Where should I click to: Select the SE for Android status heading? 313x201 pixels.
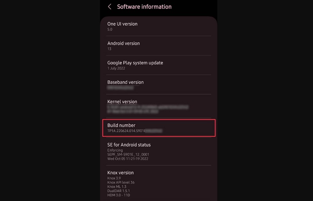129,145
